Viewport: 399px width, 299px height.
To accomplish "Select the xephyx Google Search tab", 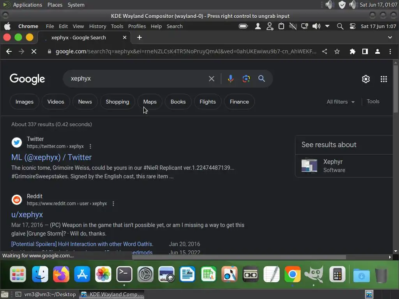I will tap(84, 38).
